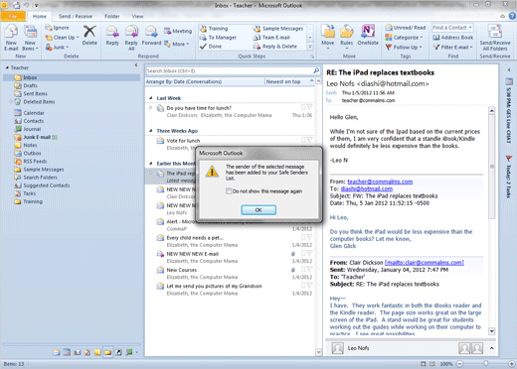Screen dimensions: 517x369
Task: Click OK in the Microsoft Outlook dialog
Action: pos(258,209)
